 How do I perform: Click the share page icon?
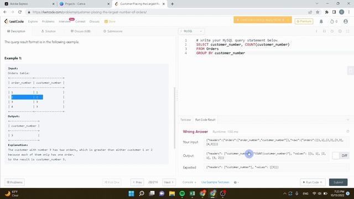click(x=310, y=12)
